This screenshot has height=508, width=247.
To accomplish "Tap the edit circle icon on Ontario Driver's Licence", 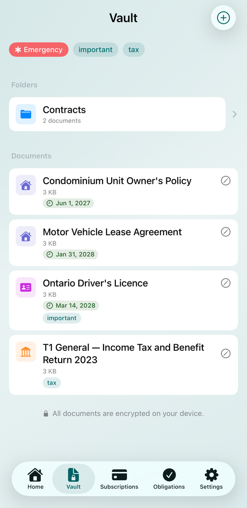I will (226, 283).
